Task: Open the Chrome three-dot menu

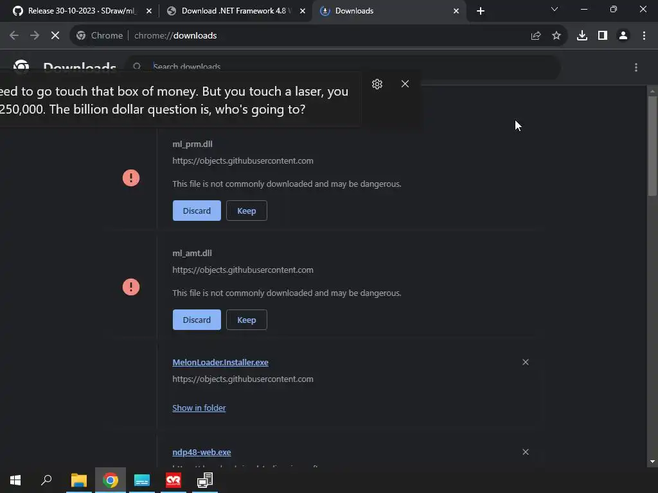Action: pyautogui.click(x=644, y=36)
